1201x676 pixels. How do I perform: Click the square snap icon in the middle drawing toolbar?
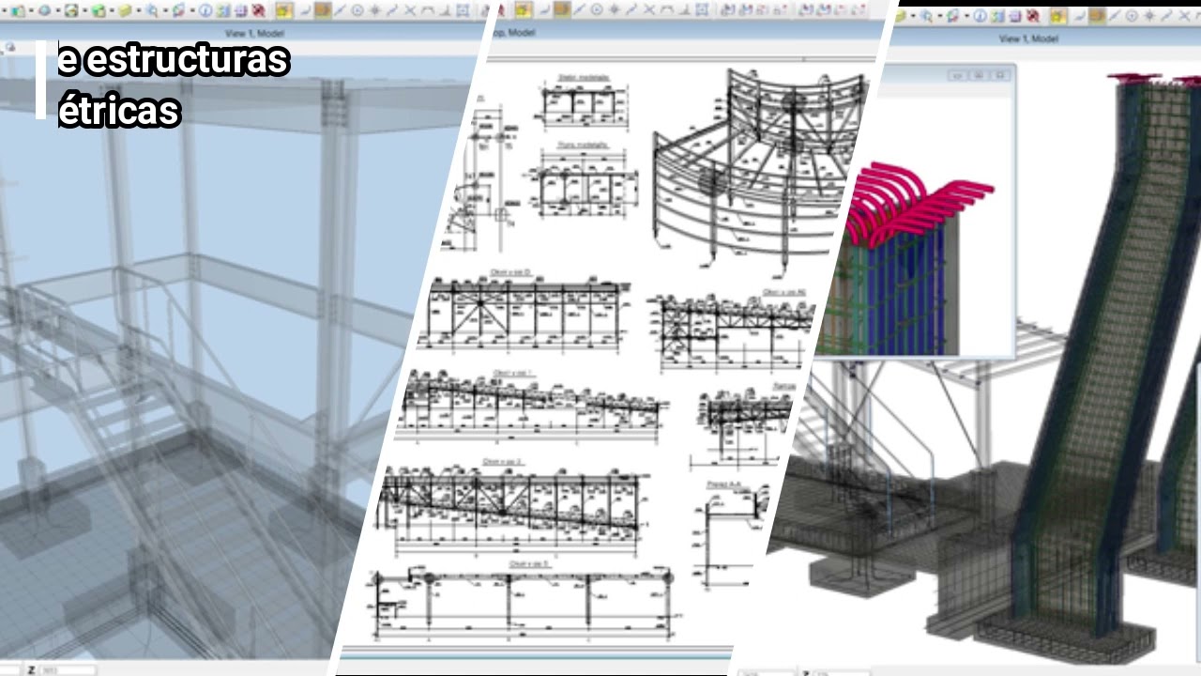(x=702, y=10)
